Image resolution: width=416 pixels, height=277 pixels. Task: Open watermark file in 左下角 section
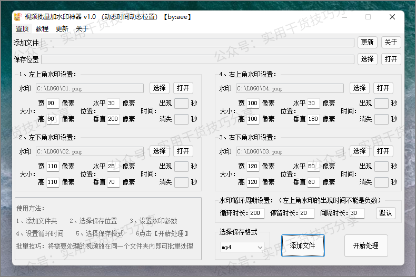coord(183,151)
